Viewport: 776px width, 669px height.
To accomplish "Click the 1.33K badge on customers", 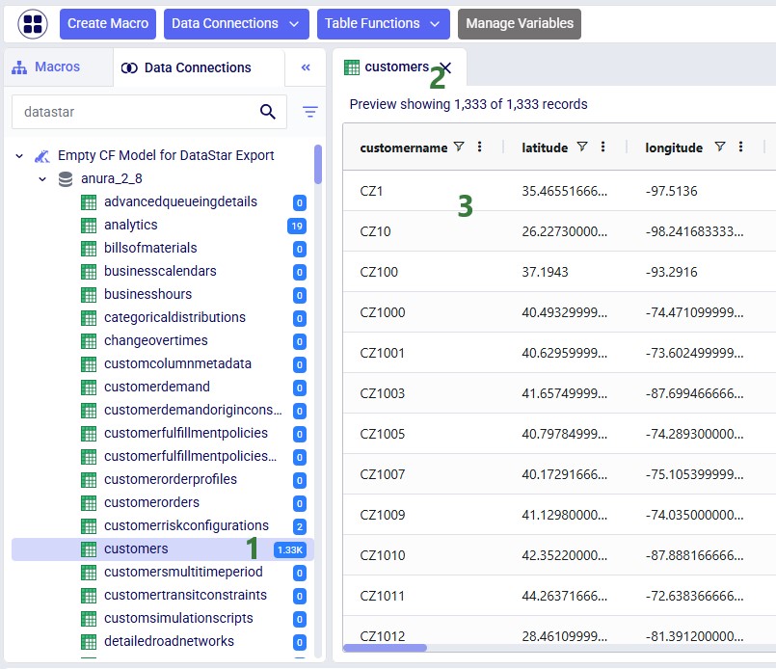I will coord(290,549).
